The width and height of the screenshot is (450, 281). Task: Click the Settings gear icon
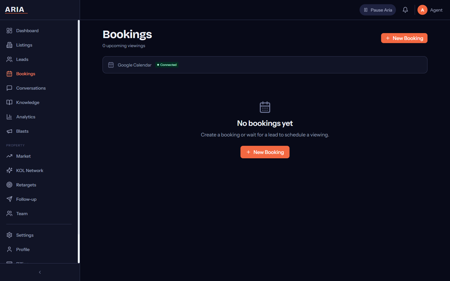[x=9, y=235]
